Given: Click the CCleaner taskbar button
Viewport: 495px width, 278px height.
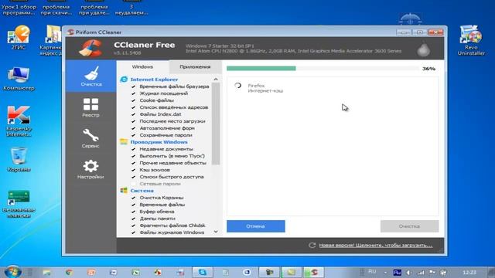Looking at the screenshot, I should pos(313,272).
